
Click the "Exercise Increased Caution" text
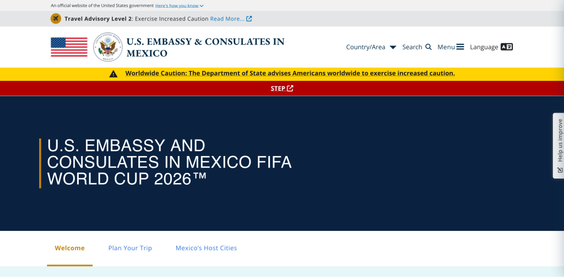coord(172,19)
